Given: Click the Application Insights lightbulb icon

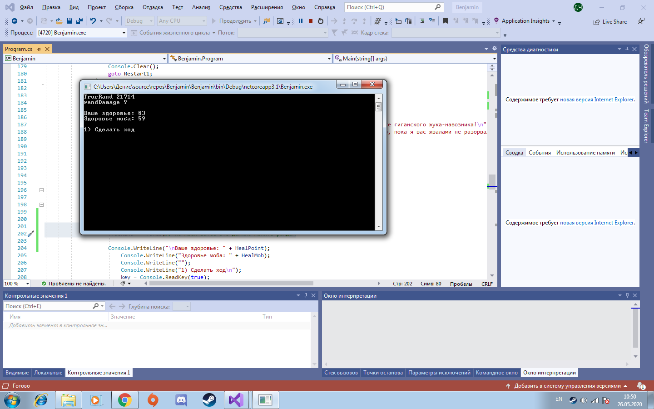Looking at the screenshot, I should point(496,21).
